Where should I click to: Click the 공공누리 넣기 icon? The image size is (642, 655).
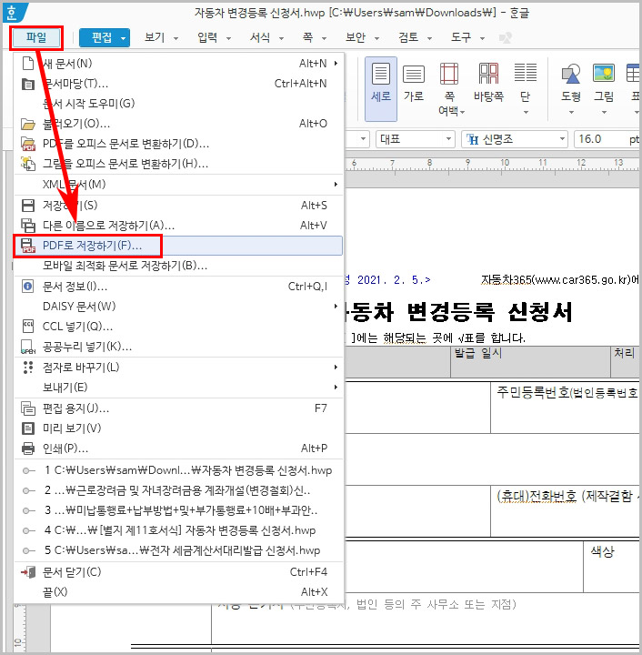pos(28,347)
